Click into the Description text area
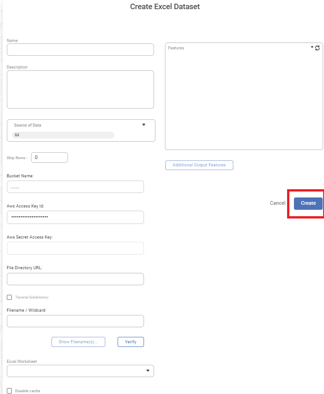Screen dimensions: 324x394 click(x=80, y=90)
